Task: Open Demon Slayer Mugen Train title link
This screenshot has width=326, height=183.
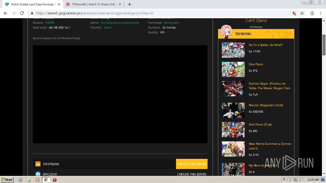Action: click(x=269, y=86)
